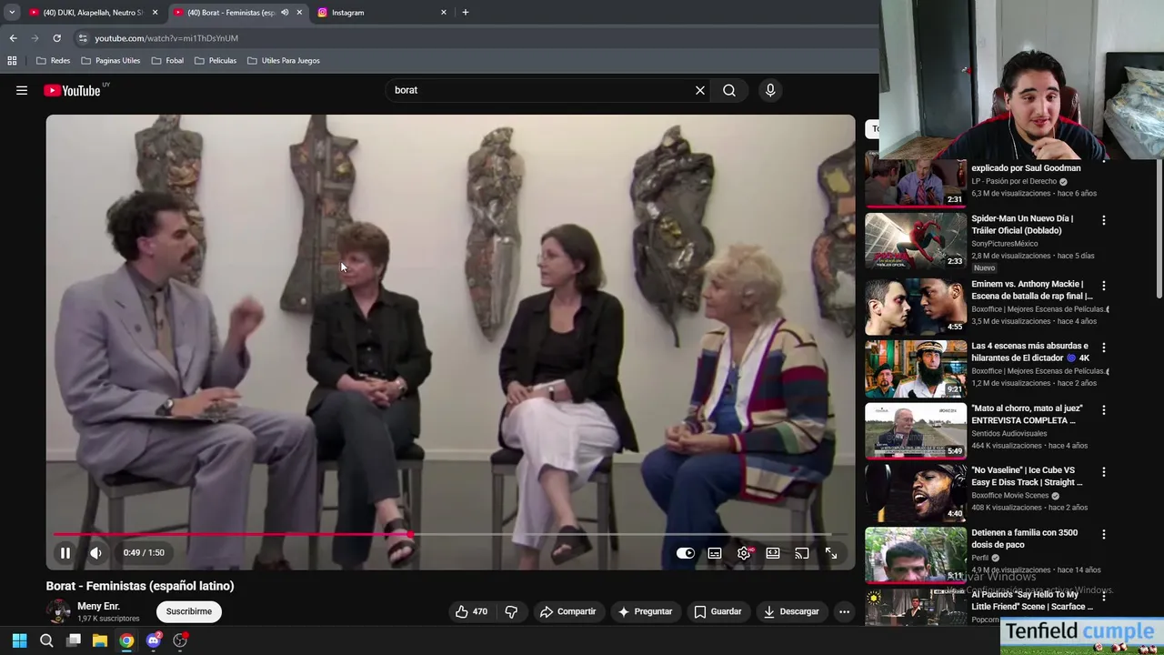Viewport: 1164px width, 655px height.
Task: Toggle the autoplay switch in player
Action: click(x=686, y=553)
